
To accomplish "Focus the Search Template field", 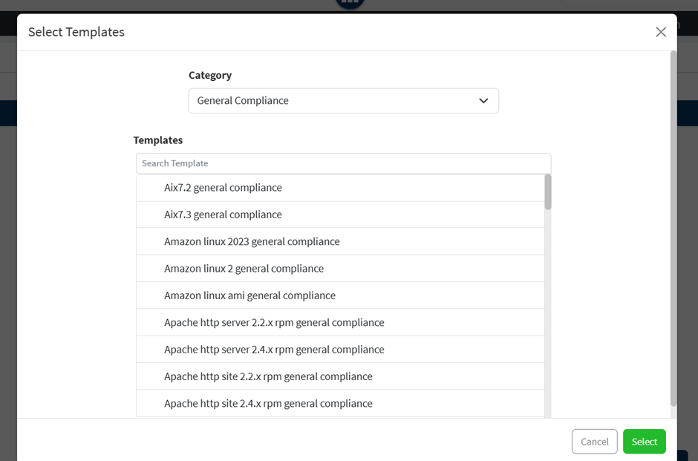I will (343, 163).
